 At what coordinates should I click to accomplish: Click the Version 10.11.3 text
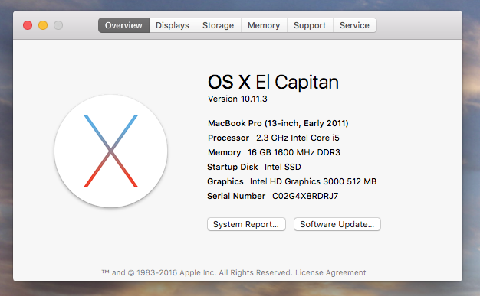[x=238, y=99]
